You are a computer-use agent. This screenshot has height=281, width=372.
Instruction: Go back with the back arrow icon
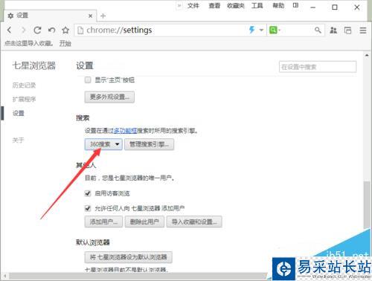tap(10, 30)
